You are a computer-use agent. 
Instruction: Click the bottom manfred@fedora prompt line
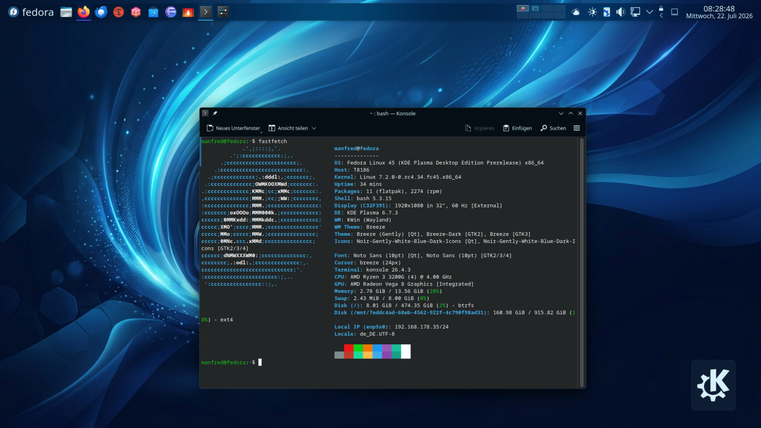click(231, 362)
